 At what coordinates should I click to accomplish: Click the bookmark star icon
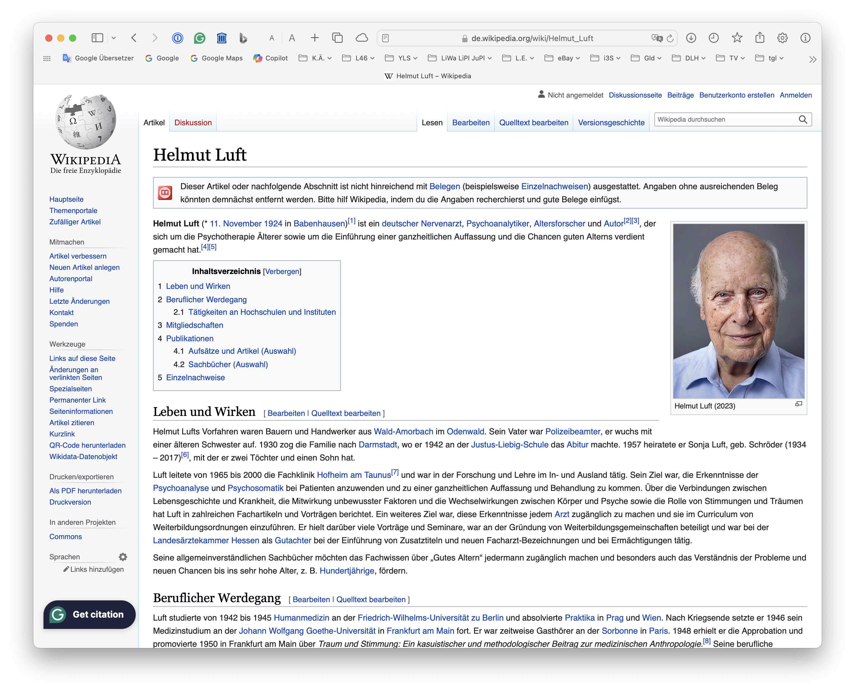pyautogui.click(x=737, y=38)
